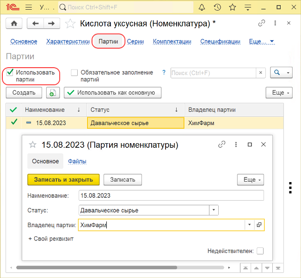301x278 pixels.
Task: Open Еще dropdown in batch dialog
Action: pyautogui.click(x=251, y=179)
